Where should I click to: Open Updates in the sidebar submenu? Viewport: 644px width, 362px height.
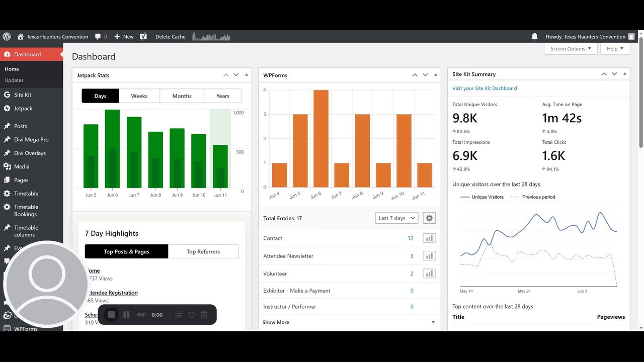[x=14, y=80]
